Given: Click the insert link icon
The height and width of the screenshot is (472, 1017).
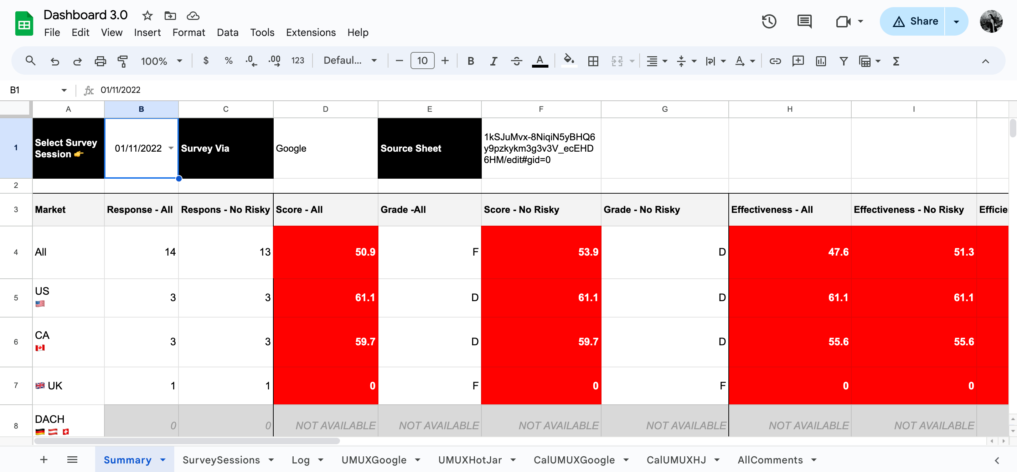Looking at the screenshot, I should [x=775, y=61].
